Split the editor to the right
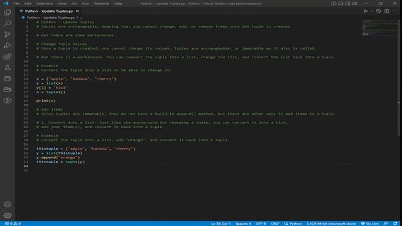Viewport: 402px width, 226px height. (387, 11)
